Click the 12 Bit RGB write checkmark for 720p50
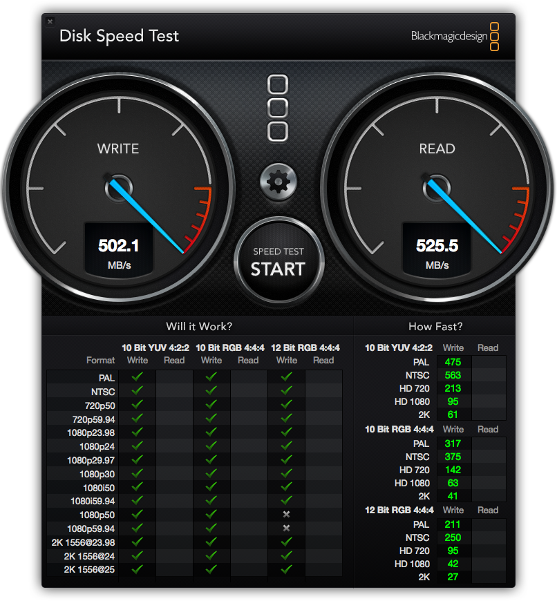The height and width of the screenshot is (601, 557). (286, 404)
